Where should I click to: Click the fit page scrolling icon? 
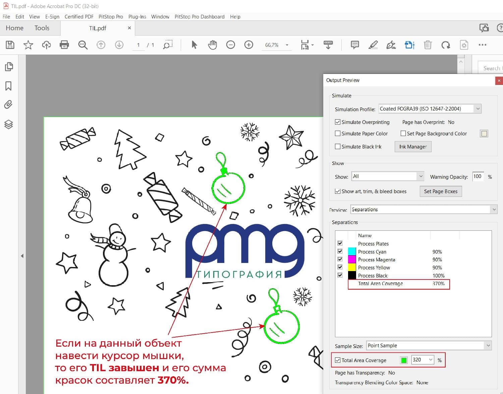tap(304, 45)
